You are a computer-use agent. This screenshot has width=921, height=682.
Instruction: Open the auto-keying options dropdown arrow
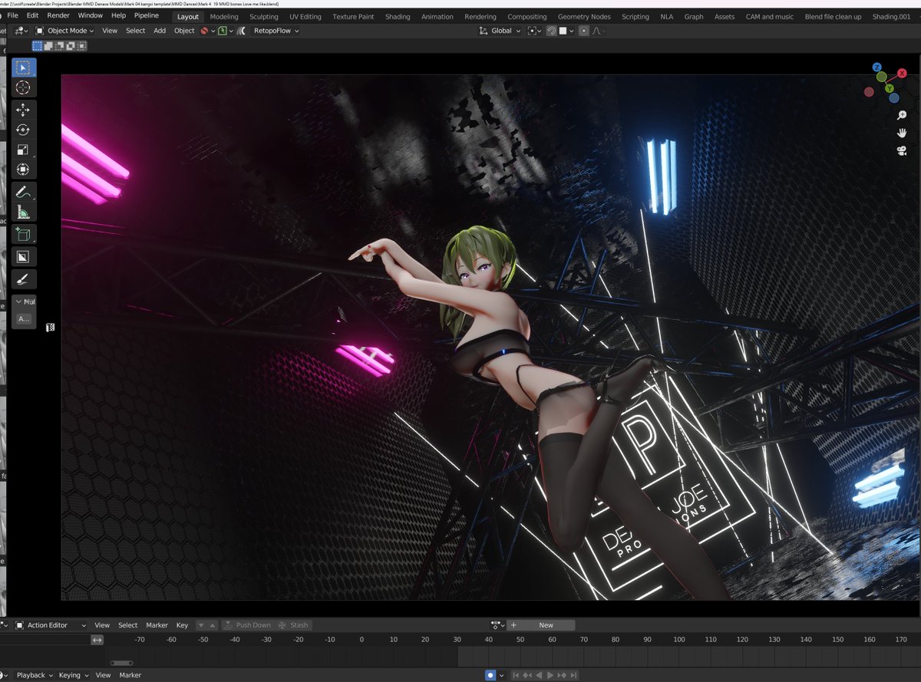501,675
